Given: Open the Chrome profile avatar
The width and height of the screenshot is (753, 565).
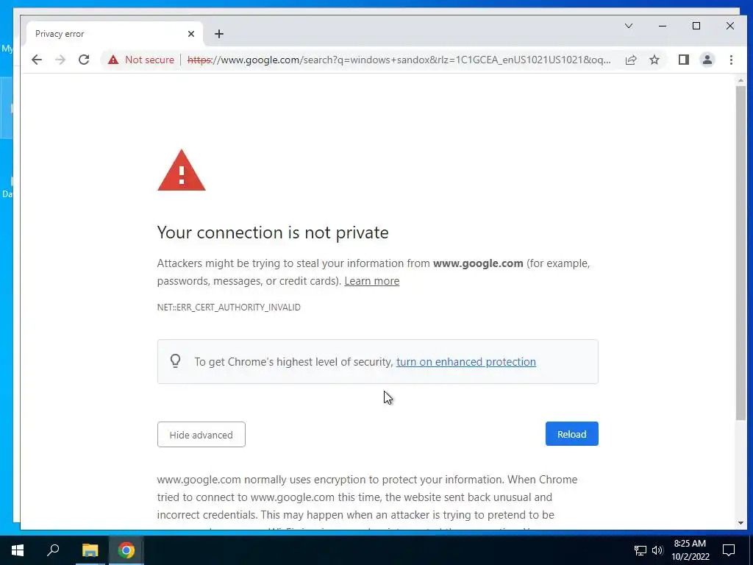Looking at the screenshot, I should [x=707, y=60].
